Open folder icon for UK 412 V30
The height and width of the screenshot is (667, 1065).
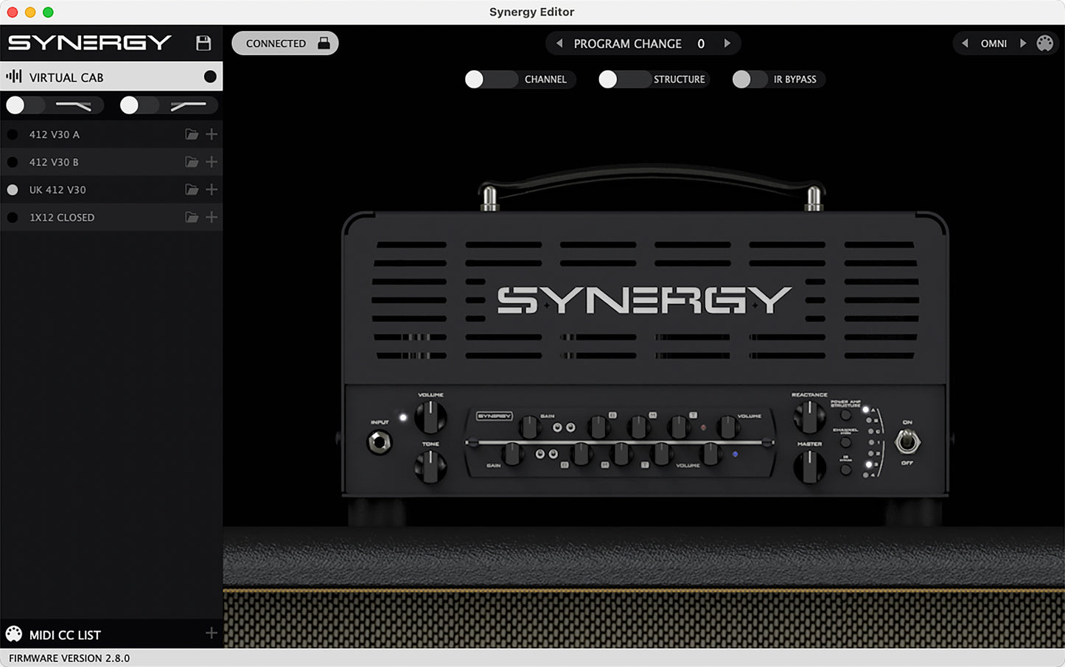click(x=192, y=189)
